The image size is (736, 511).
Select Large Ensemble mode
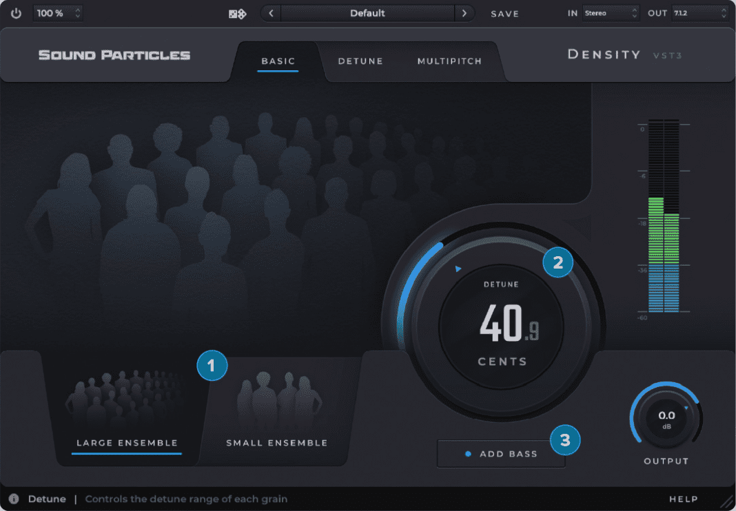(127, 443)
